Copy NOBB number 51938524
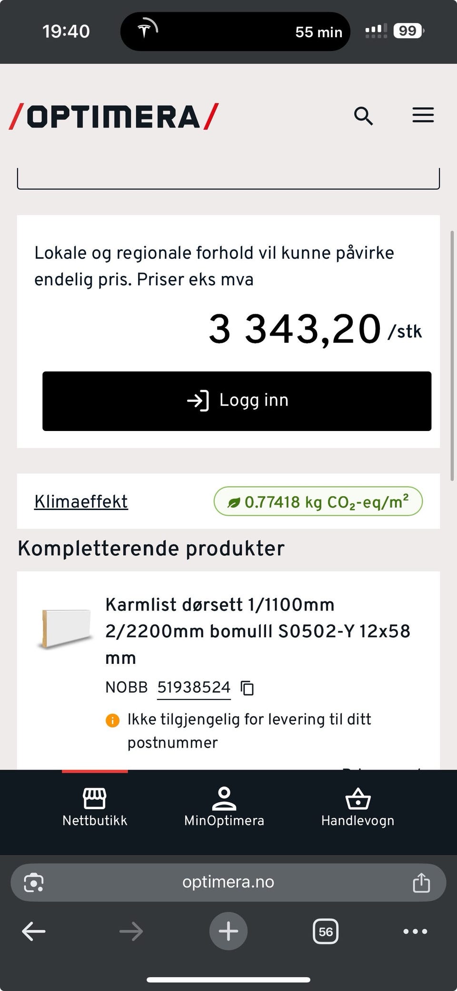The height and width of the screenshot is (991, 457). click(x=248, y=688)
